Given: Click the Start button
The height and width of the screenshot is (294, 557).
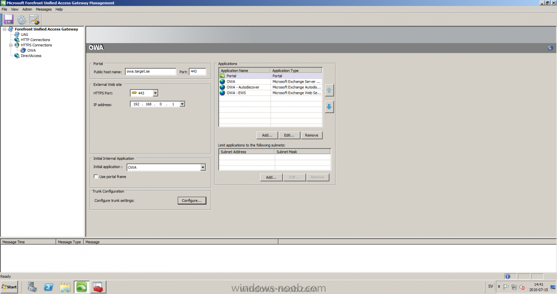Looking at the screenshot, I should click(9, 287).
